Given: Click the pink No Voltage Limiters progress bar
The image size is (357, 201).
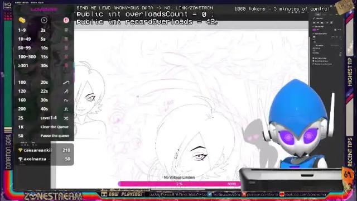Looking at the screenshot, I should pos(179,184).
